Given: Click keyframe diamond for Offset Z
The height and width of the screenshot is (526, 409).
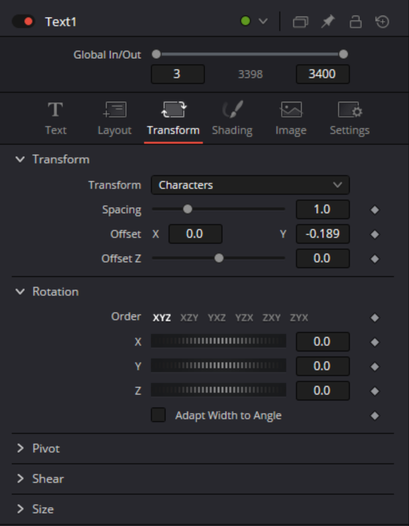Looking at the screenshot, I should (x=374, y=259).
